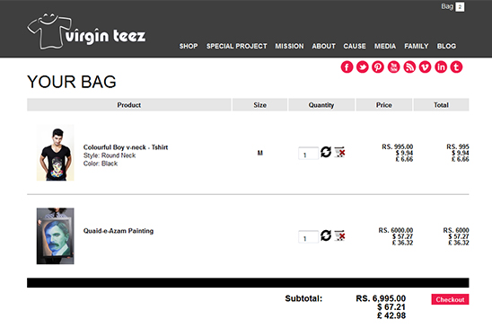
Task: Open Quaid-e-Azam Painting product link
Action: click(x=119, y=231)
